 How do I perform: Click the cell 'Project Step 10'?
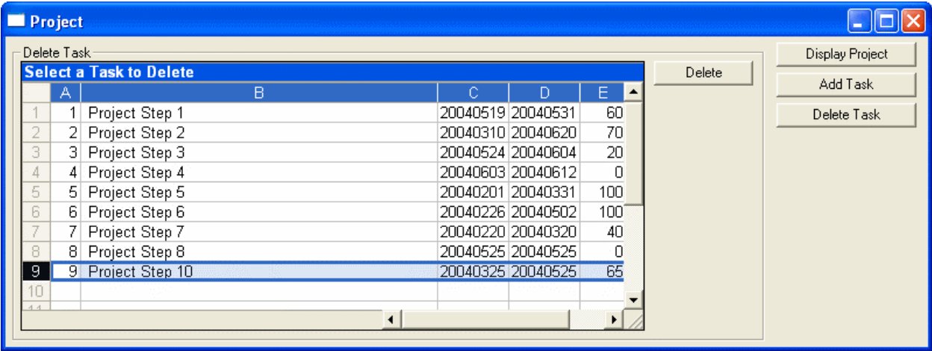(x=258, y=272)
